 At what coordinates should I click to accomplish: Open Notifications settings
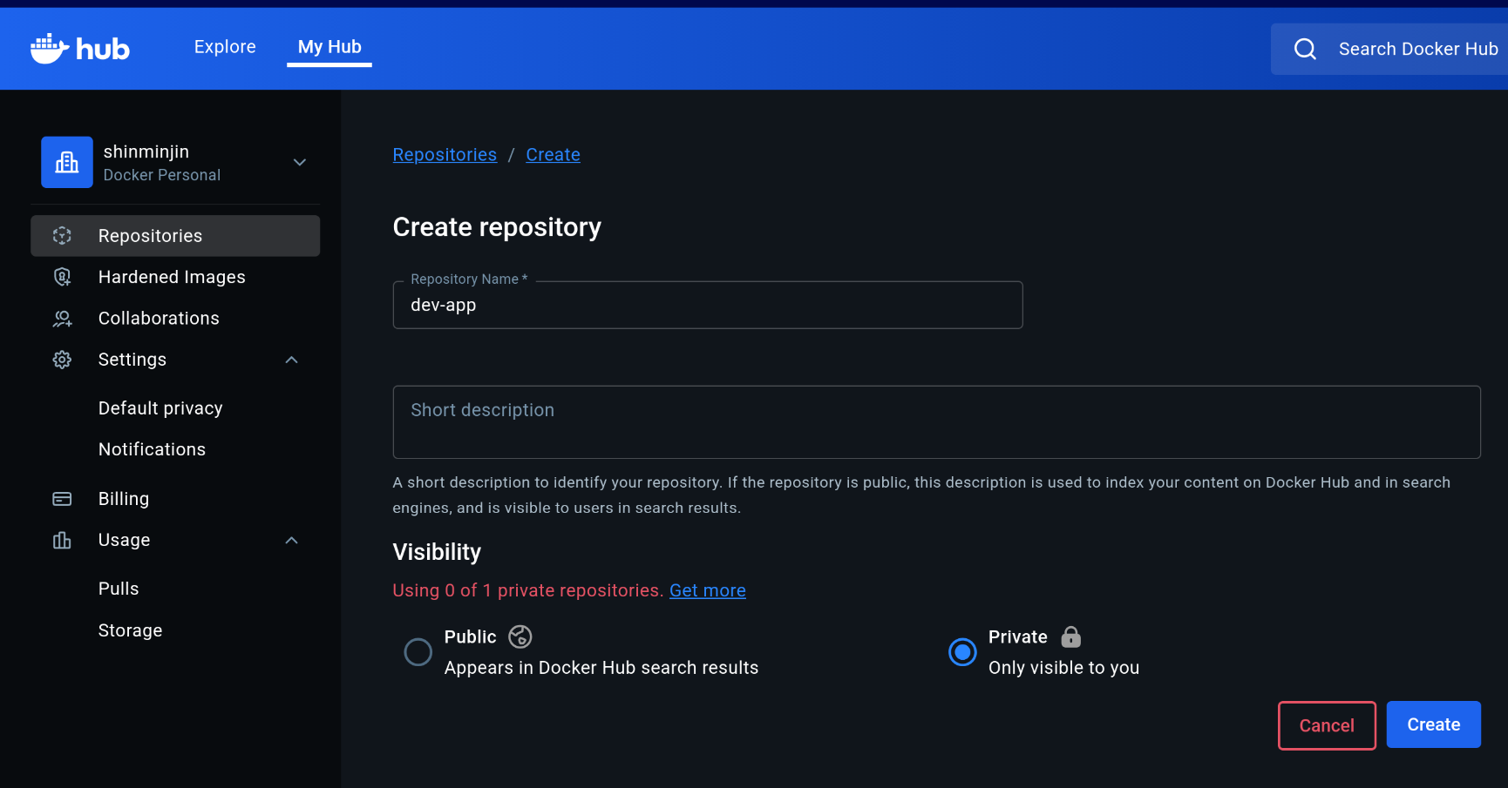(152, 449)
